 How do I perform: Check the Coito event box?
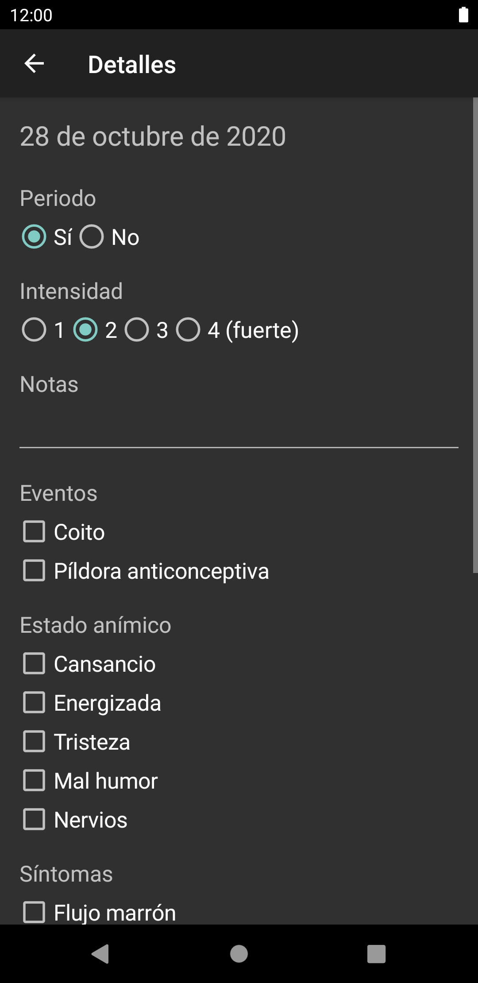34,531
